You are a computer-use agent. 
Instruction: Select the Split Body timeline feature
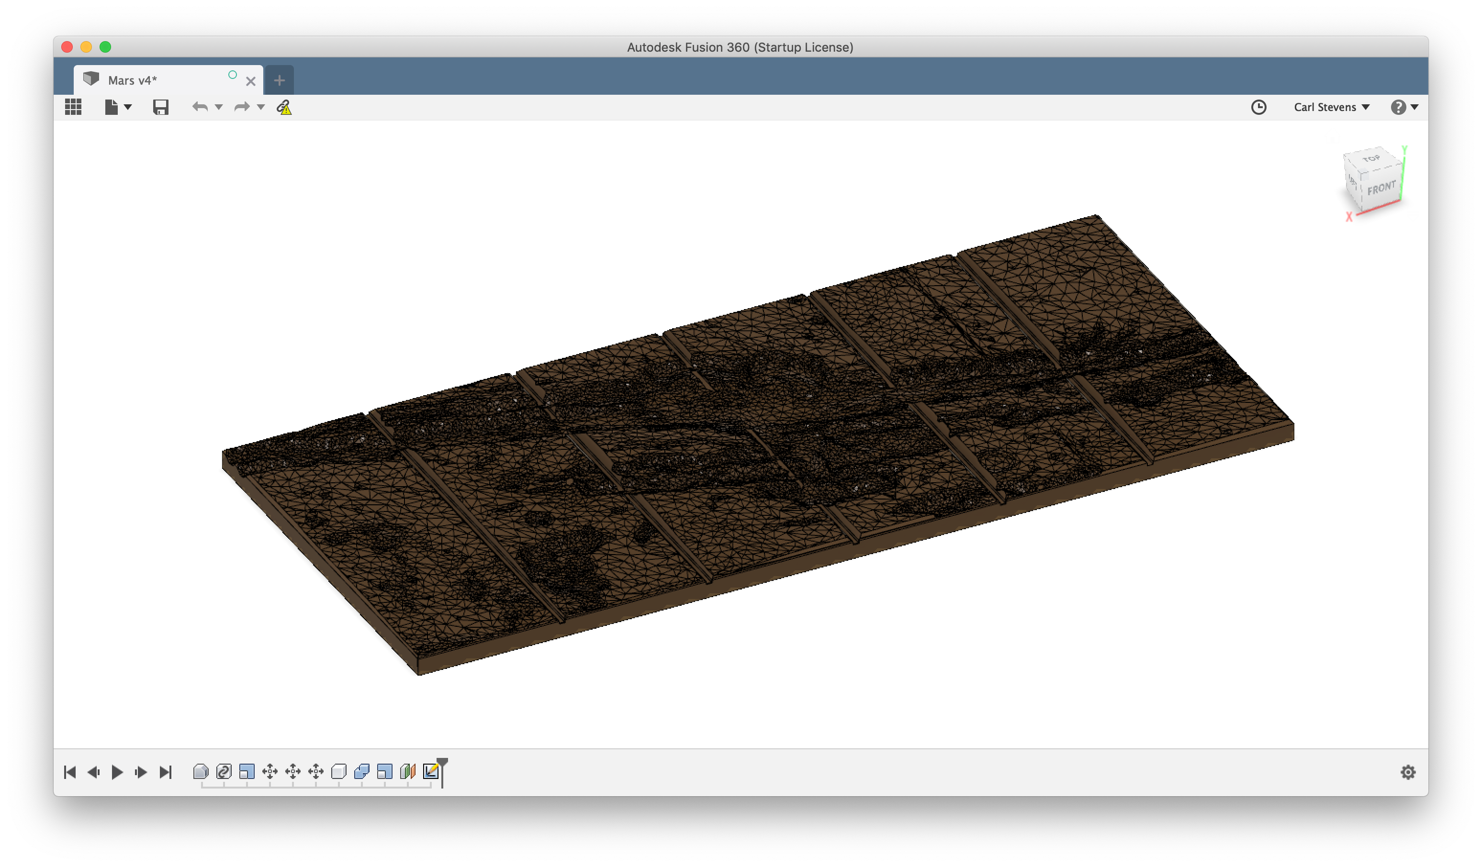pos(407,771)
